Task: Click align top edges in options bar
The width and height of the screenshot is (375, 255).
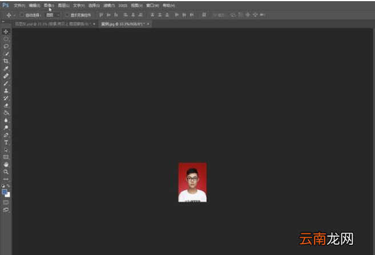Action: tap(101, 15)
